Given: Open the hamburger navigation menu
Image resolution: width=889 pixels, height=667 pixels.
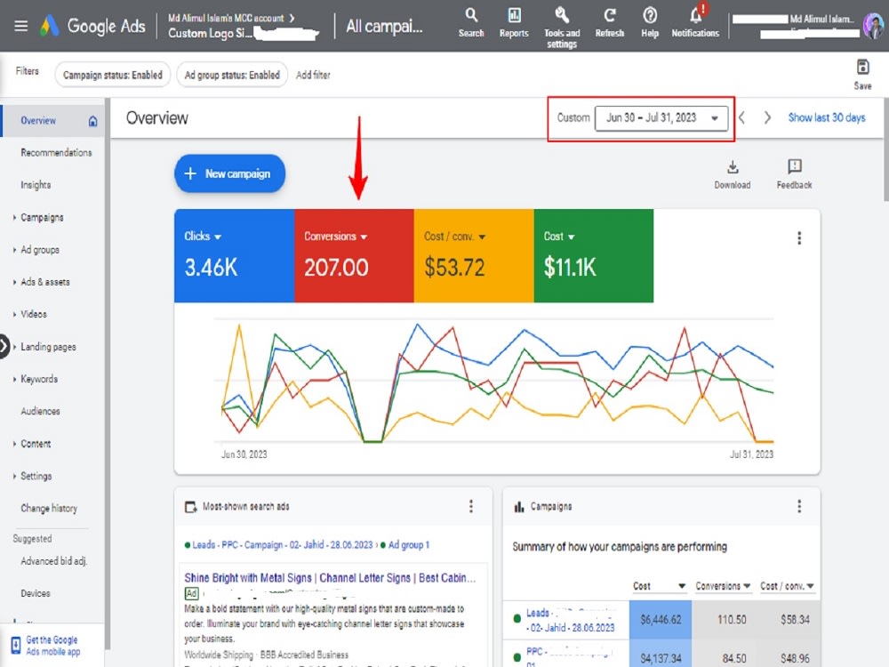Looking at the screenshot, I should coord(21,24).
